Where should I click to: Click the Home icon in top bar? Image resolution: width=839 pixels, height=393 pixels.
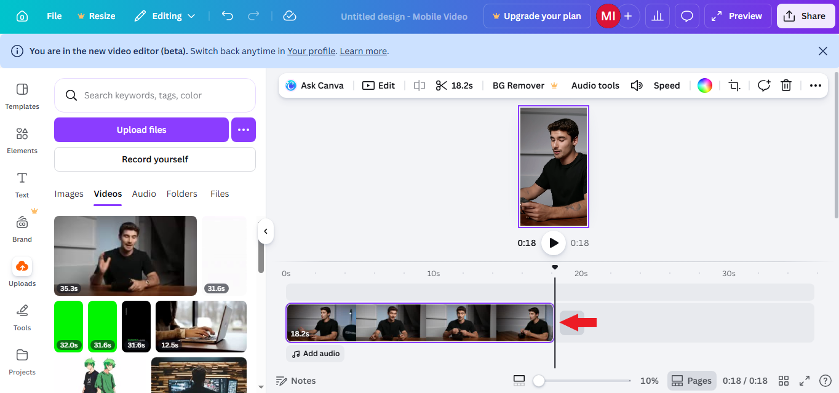(22, 16)
